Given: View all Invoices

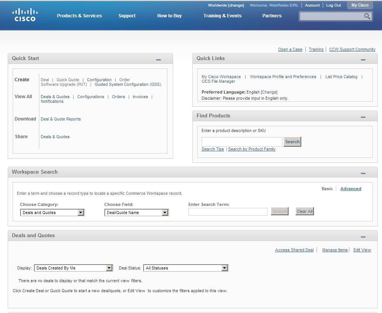Looking at the screenshot, I should coord(140,97).
